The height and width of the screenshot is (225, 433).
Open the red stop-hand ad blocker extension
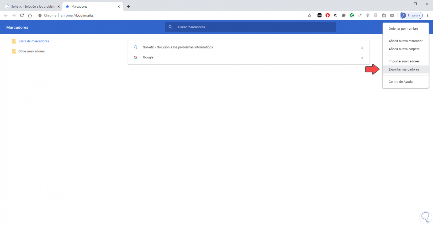328,15
